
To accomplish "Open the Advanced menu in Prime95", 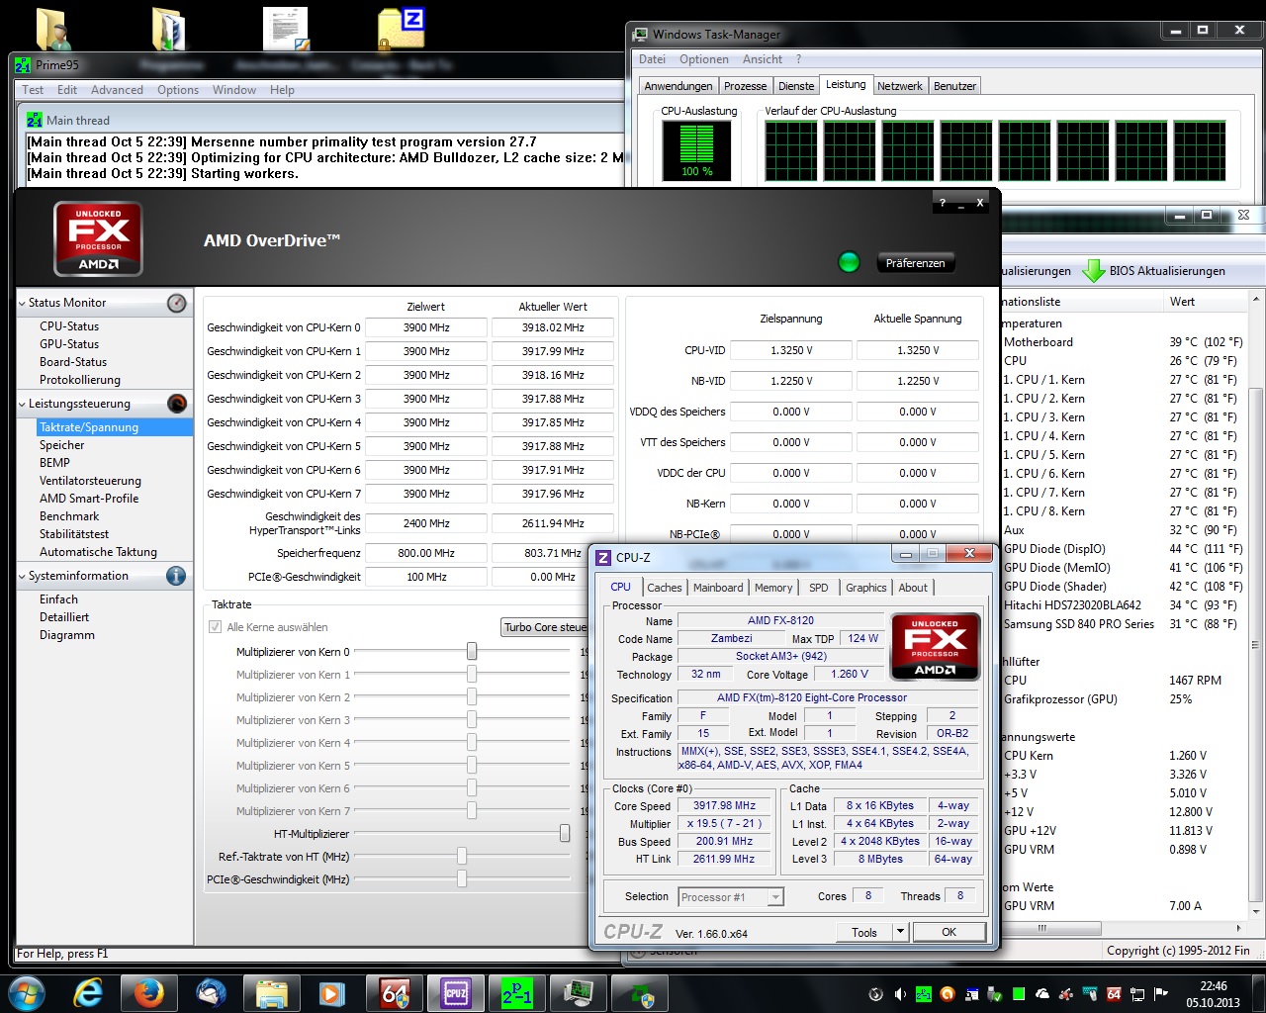I will click(117, 90).
